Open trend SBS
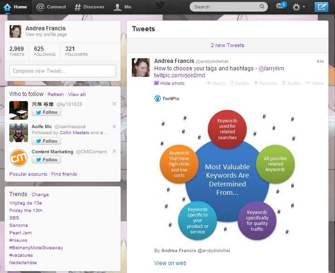The image size is (335, 273). 14,218
